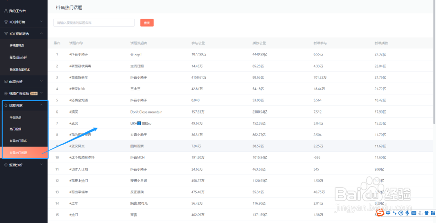
Task: Click the 4449.99亿 play total value
Action: pos(260,54)
